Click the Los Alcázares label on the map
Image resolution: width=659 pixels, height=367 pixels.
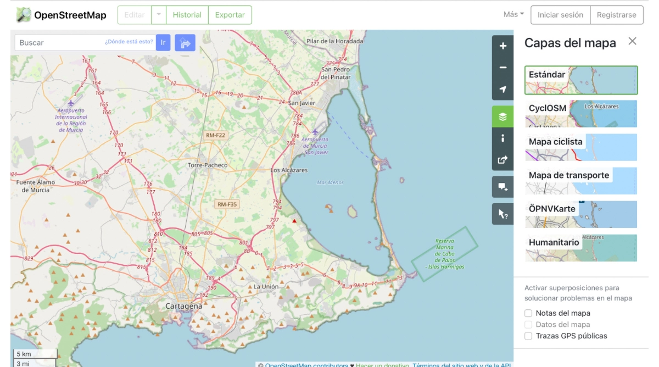pos(289,170)
